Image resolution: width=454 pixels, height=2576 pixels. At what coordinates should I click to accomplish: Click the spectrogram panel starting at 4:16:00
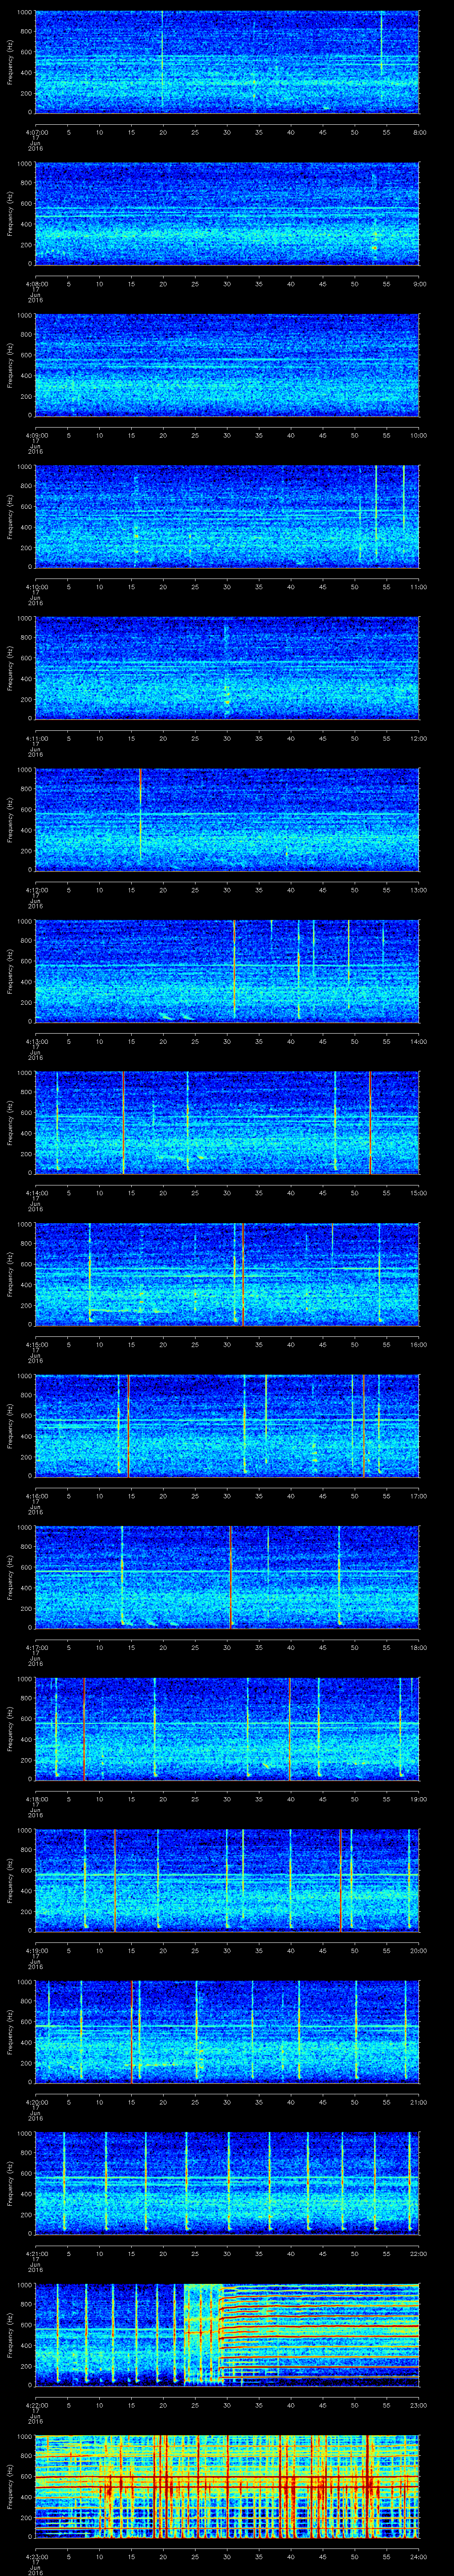[x=227, y=1425]
